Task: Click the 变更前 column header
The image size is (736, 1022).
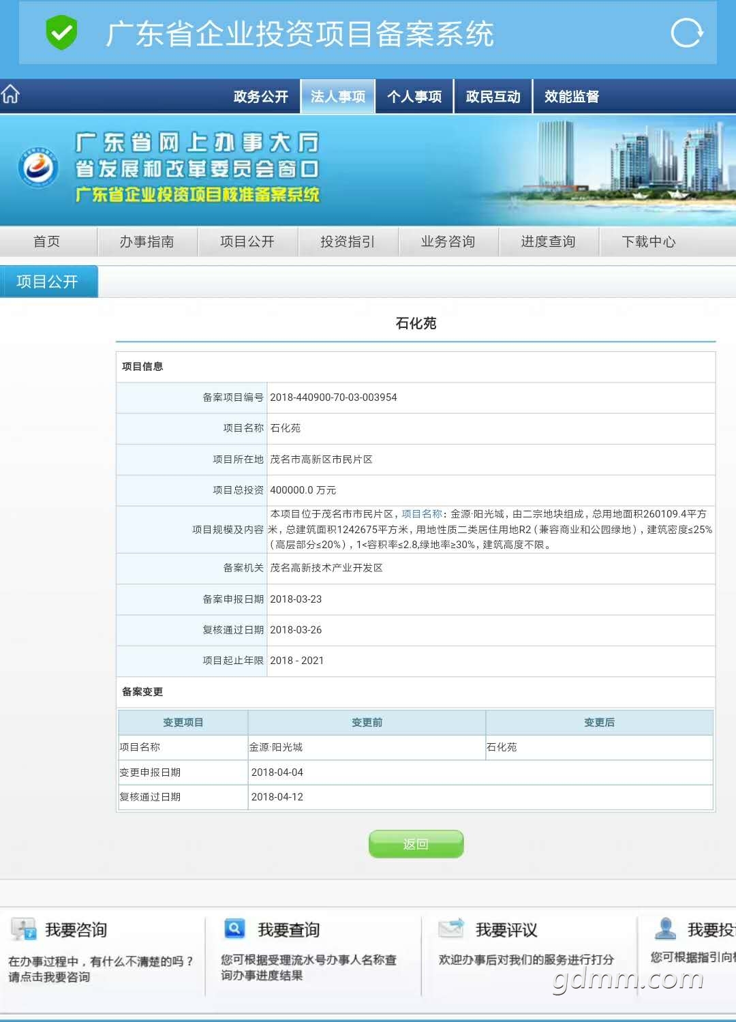Action: (x=367, y=723)
